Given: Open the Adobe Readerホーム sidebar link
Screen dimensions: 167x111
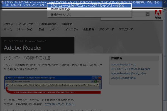Looking at the screenshot, I should [123, 65].
